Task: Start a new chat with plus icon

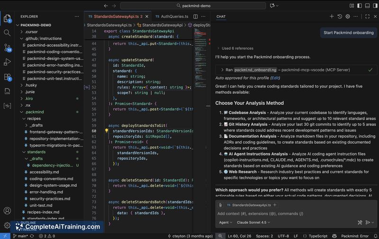Action: pyautogui.click(x=332, y=16)
